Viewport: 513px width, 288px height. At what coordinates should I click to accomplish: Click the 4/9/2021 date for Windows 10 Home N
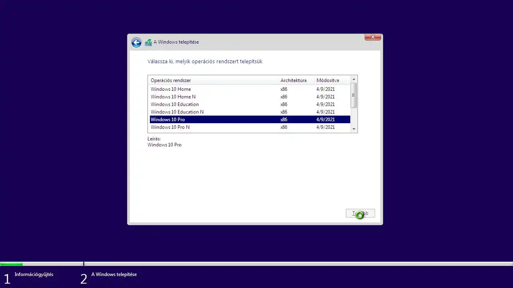pyautogui.click(x=325, y=97)
